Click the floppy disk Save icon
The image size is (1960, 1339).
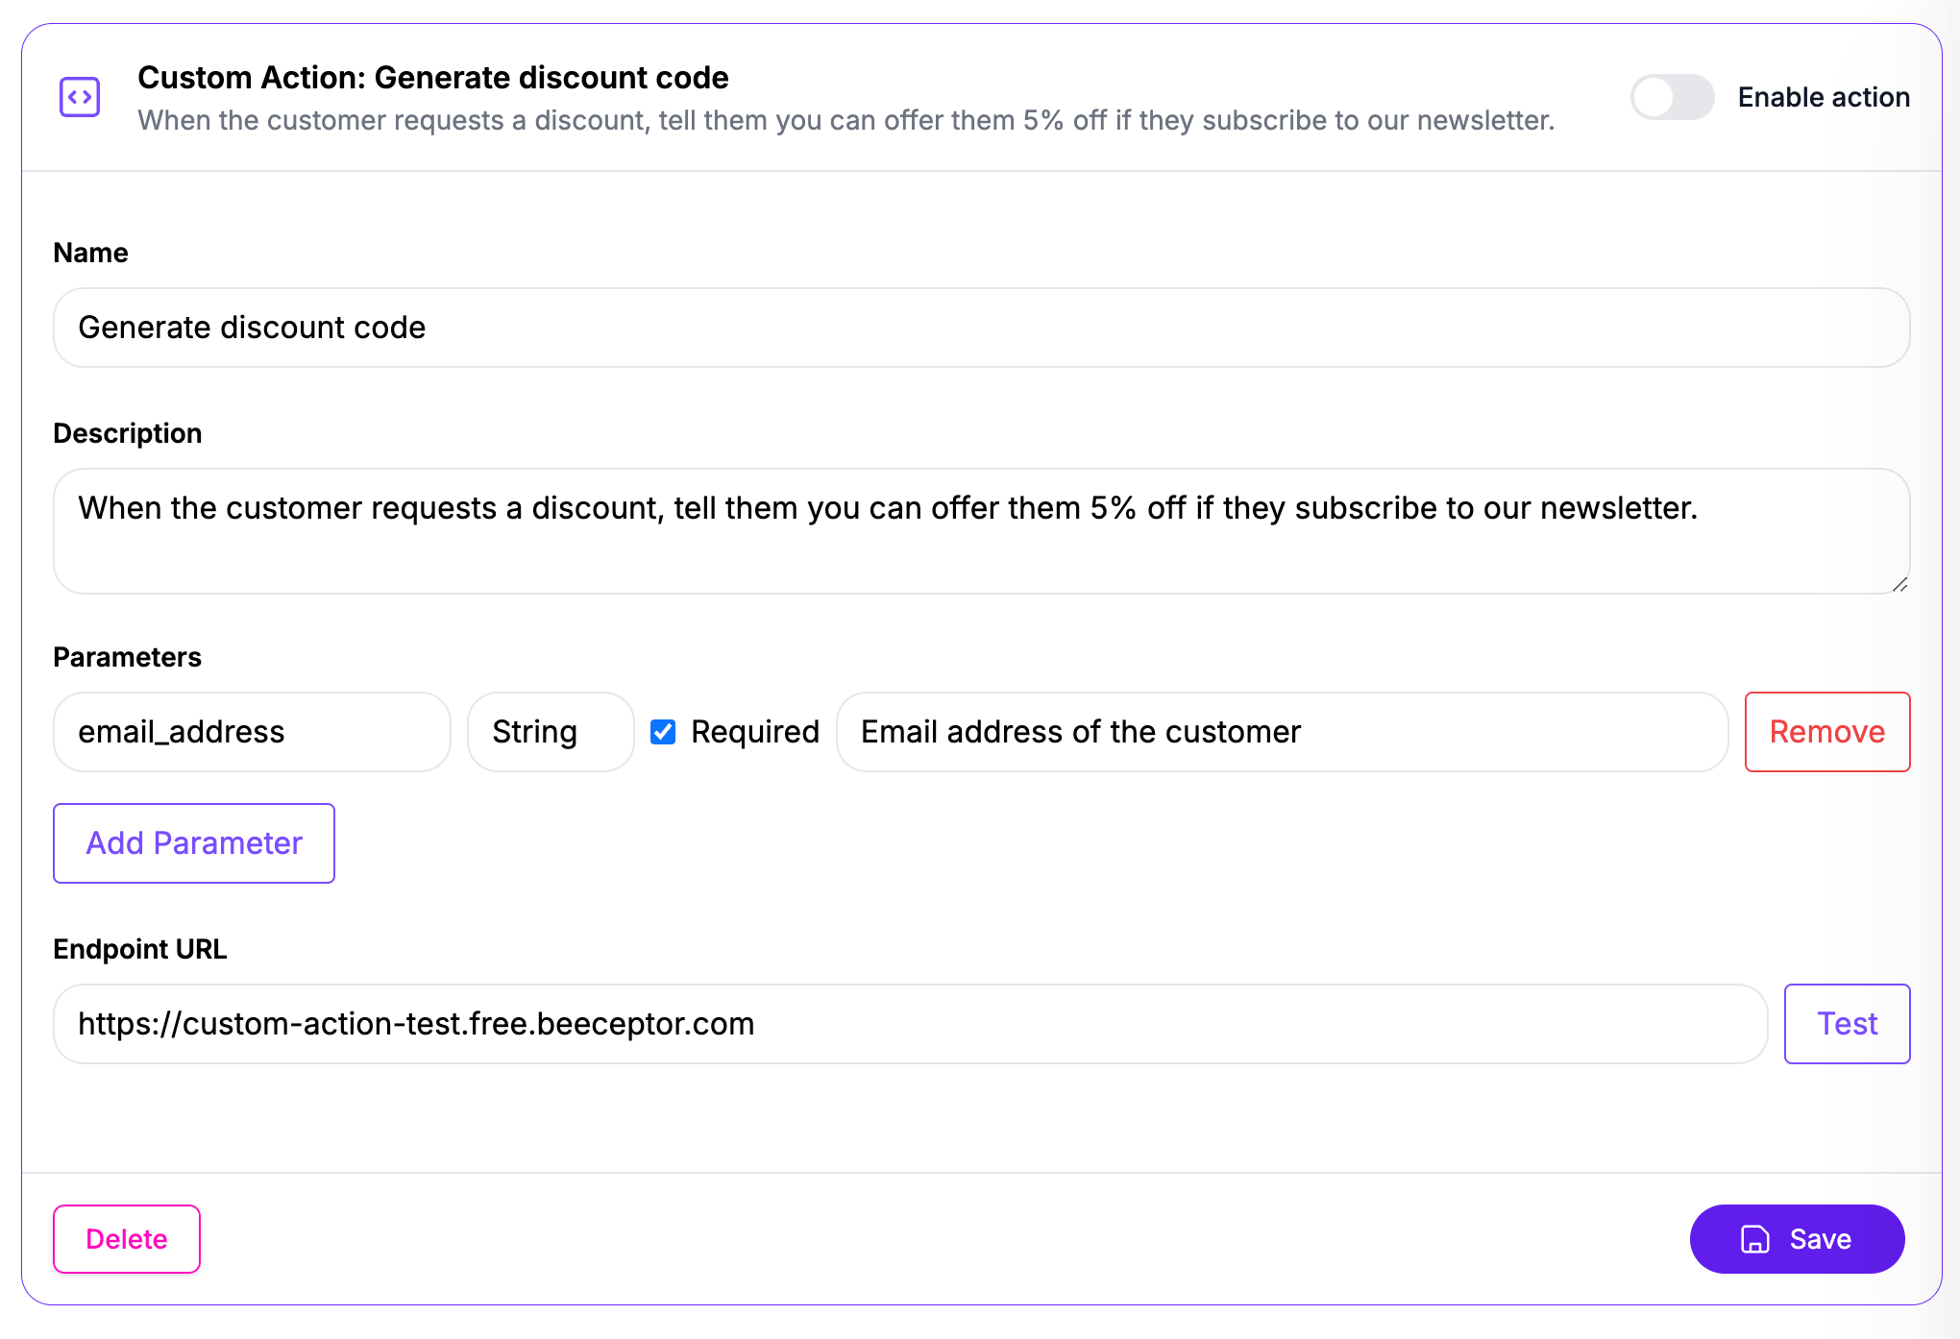(1754, 1239)
